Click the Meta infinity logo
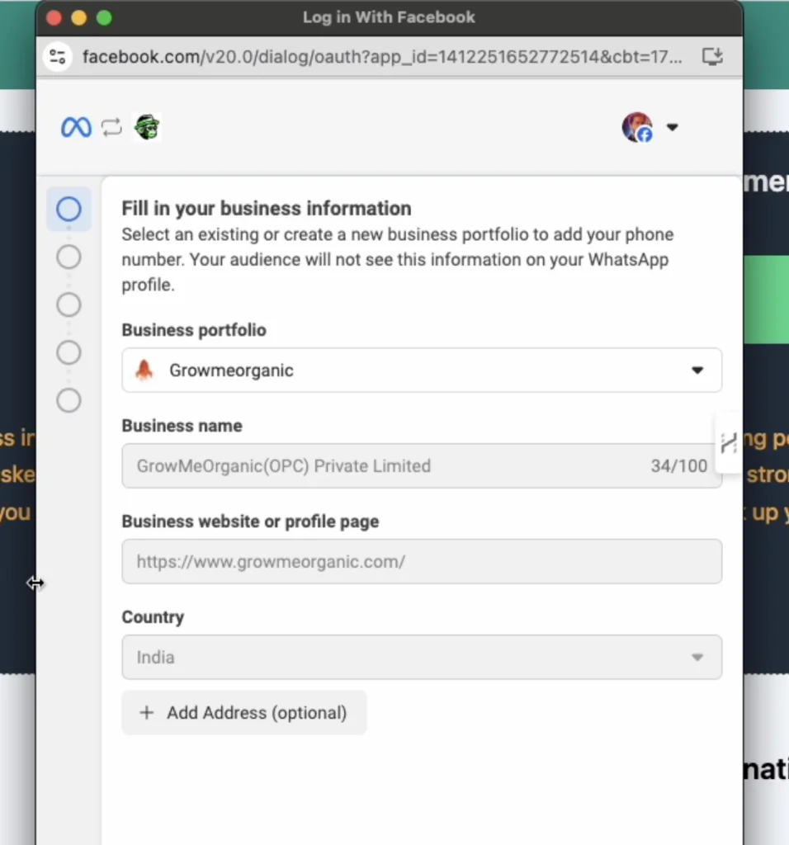Screen dimensions: 789x845 click(76, 128)
